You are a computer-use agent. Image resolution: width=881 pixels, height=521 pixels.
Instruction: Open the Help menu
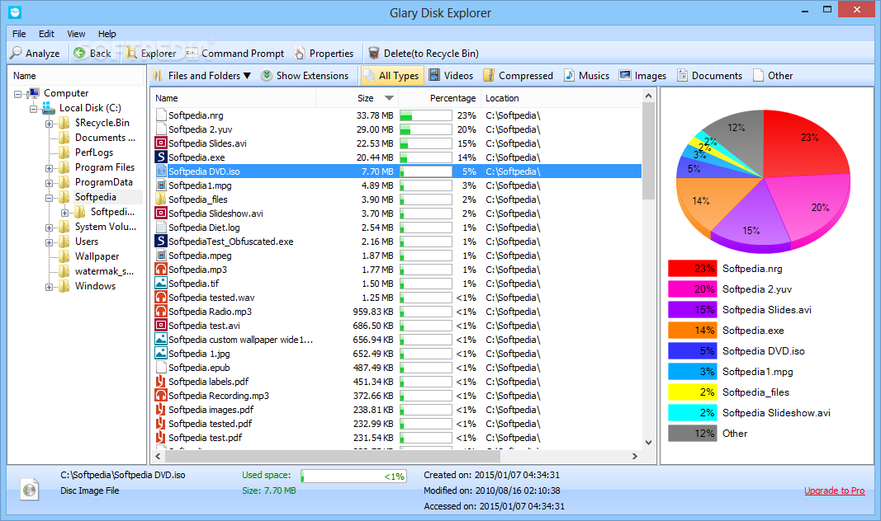pyautogui.click(x=107, y=34)
